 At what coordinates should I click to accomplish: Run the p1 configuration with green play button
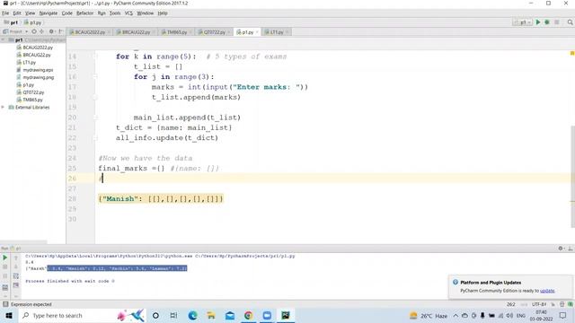pyautogui.click(x=538, y=22)
